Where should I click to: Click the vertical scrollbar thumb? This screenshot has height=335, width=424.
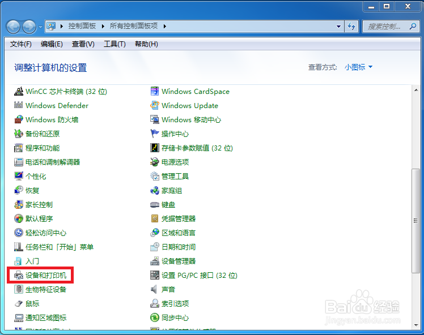pyautogui.click(x=416, y=221)
